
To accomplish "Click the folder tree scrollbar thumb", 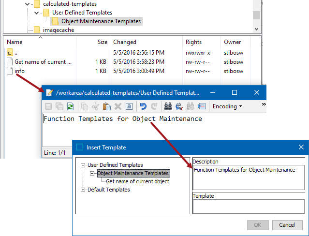I will pyautogui.click(x=256, y=15).
